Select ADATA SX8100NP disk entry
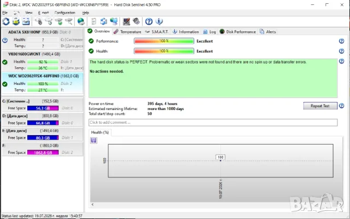Image resolution: width=350 pixels, height=219 pixels. point(43,39)
